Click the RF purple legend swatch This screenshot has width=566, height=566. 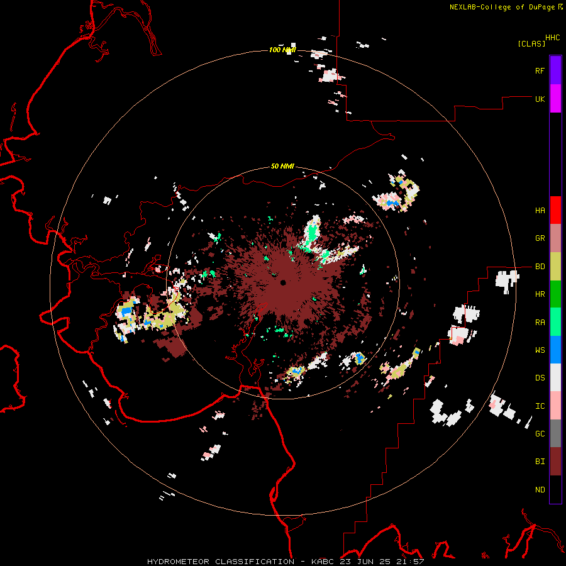(x=555, y=70)
